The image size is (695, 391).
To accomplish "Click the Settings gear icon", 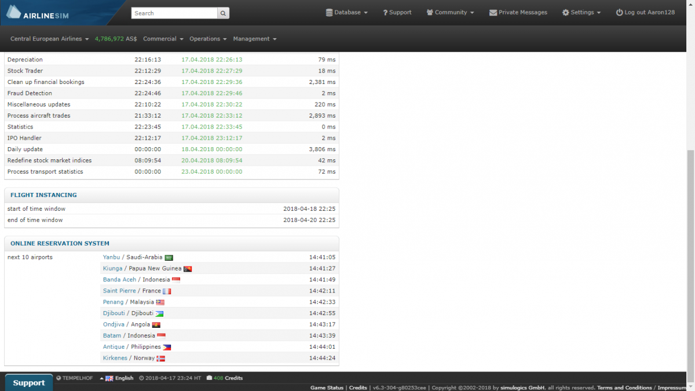I will (x=565, y=12).
